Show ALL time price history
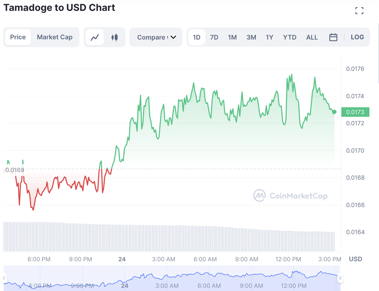Viewport: 379px width, 291px height. click(312, 37)
